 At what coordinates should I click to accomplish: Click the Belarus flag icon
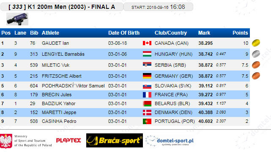click(147, 103)
